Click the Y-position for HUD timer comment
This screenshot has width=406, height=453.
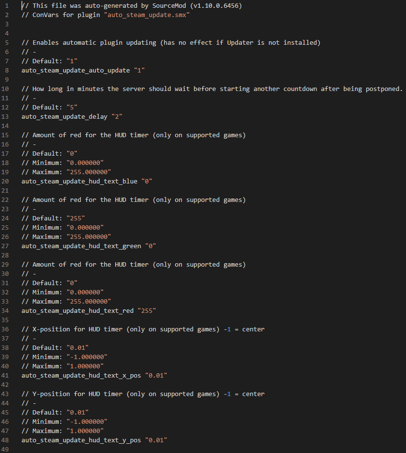point(143,394)
